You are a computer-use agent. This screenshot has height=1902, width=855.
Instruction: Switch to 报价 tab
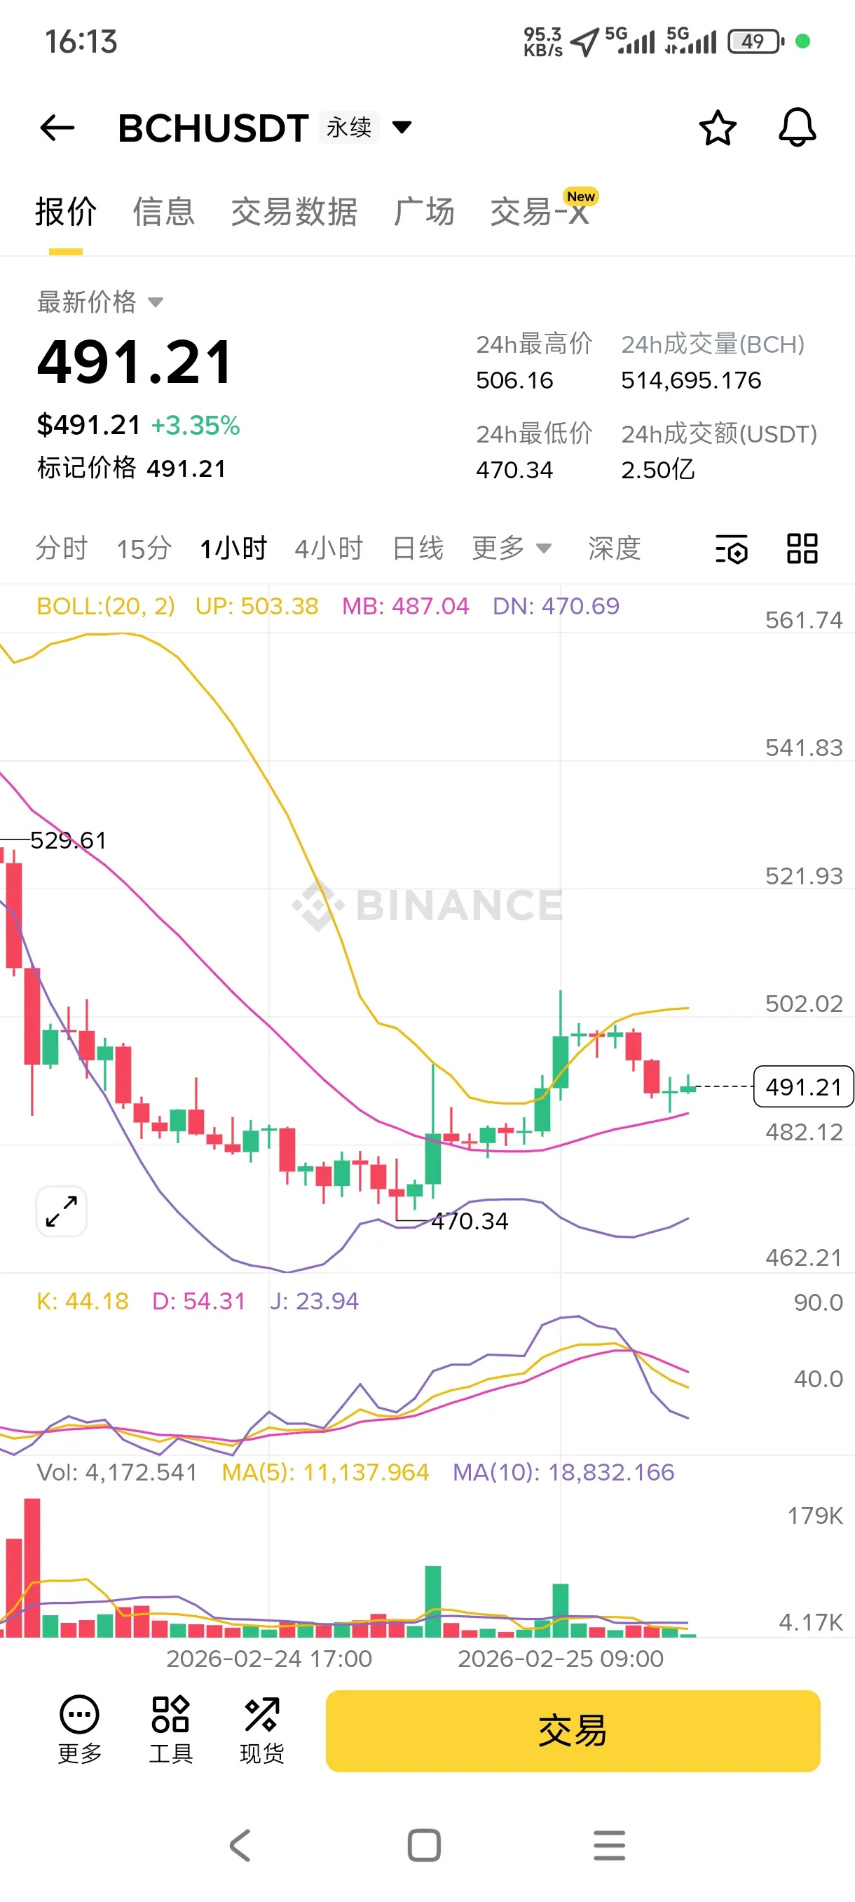point(66,212)
